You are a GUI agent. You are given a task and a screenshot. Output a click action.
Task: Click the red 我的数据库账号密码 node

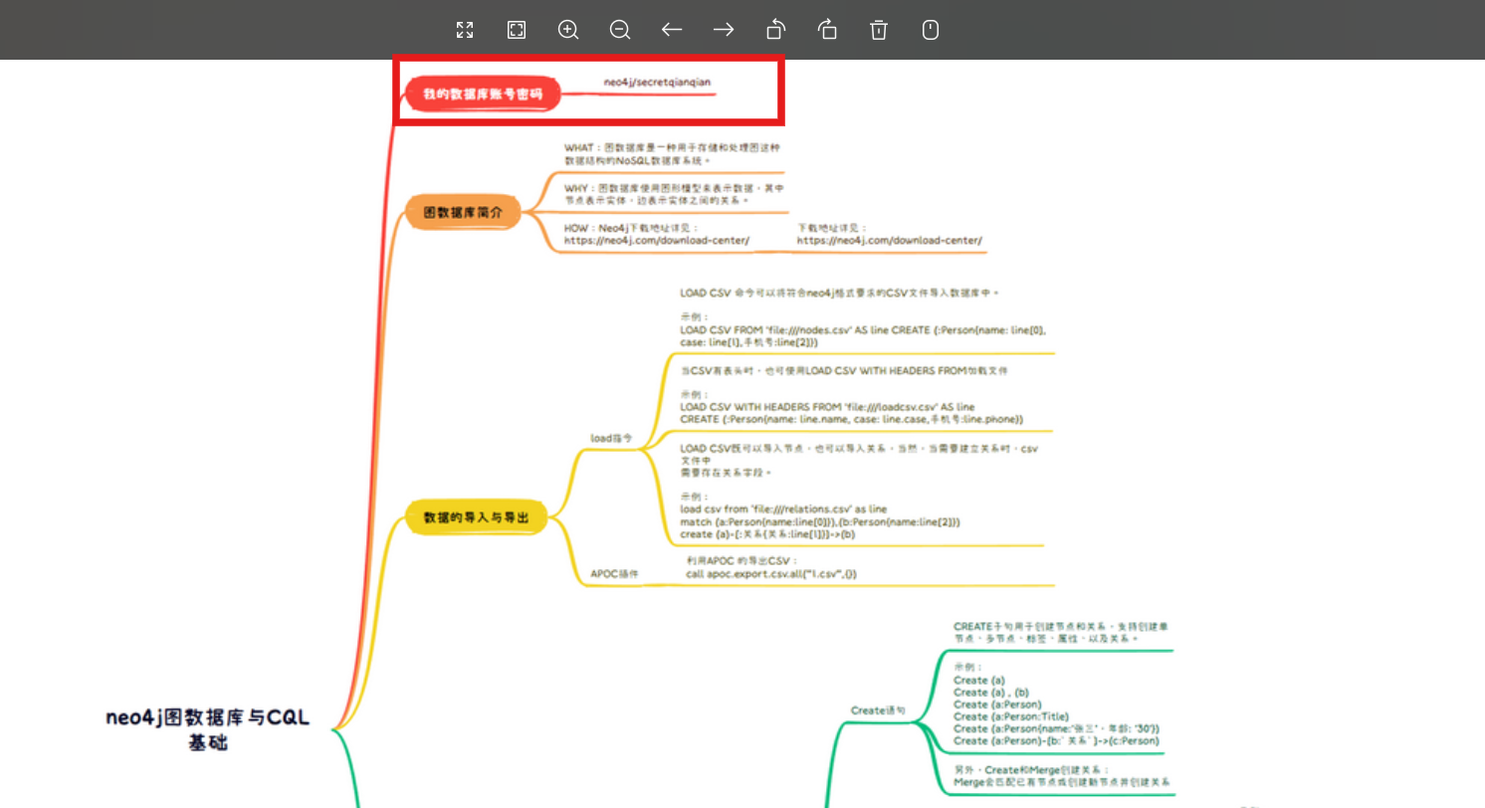pos(483,96)
